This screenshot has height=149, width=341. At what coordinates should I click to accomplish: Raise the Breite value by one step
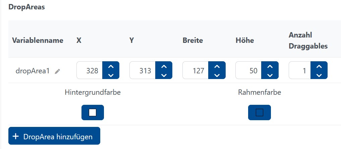pyautogui.click(x=217, y=67)
